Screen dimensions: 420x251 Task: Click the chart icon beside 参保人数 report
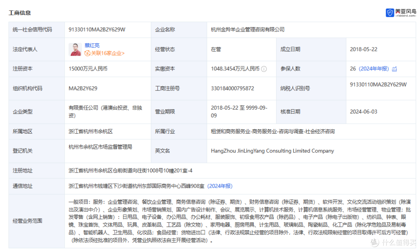(394, 69)
